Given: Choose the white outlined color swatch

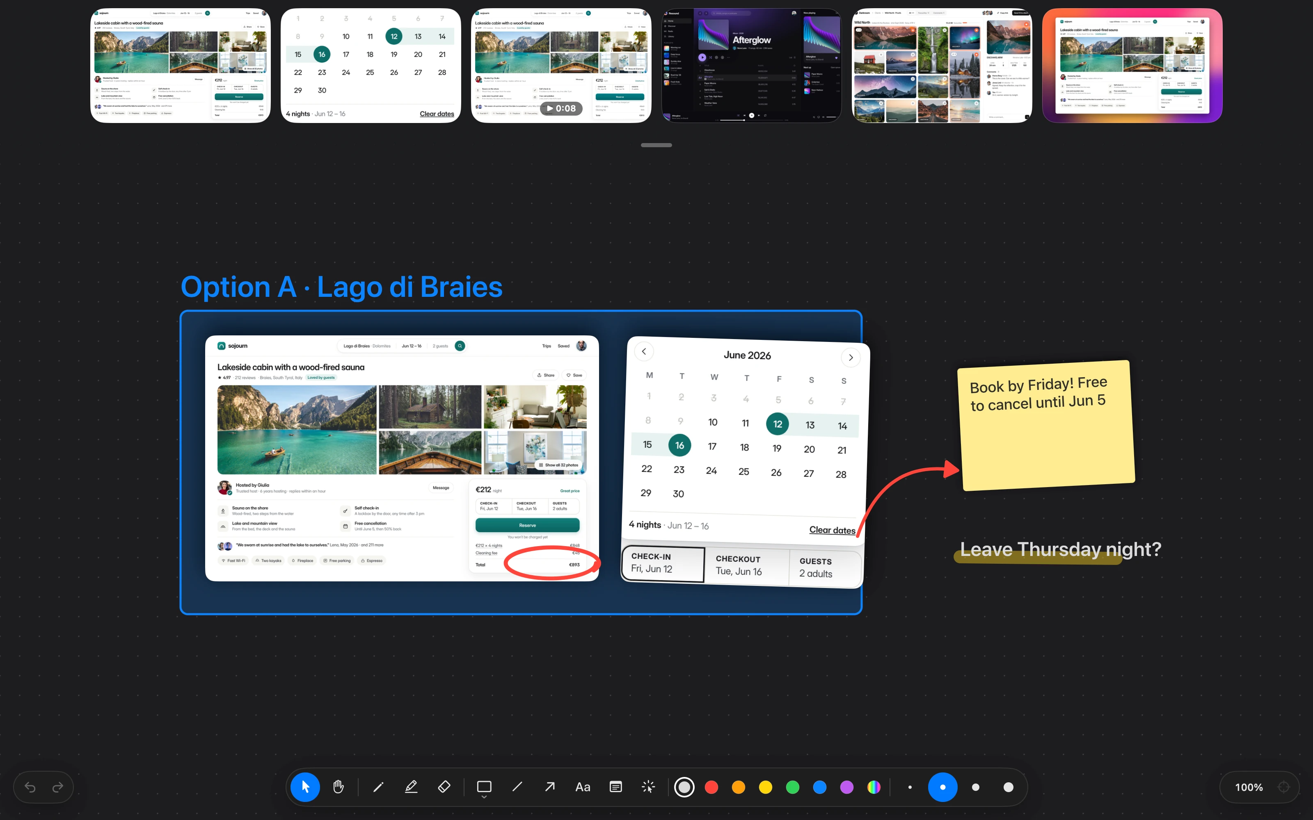Looking at the screenshot, I should pos(684,787).
